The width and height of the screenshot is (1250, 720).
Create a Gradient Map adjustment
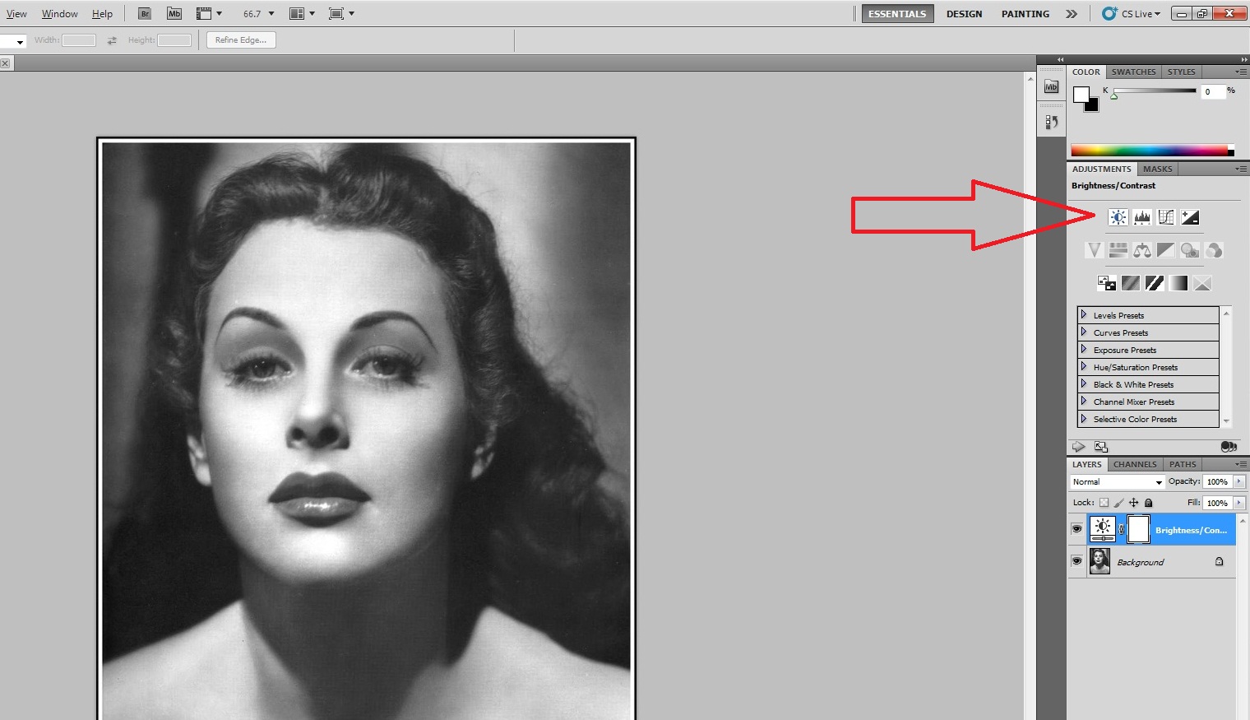[x=1178, y=282]
